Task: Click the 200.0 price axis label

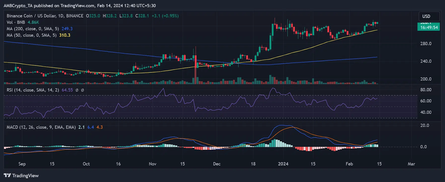Action: [426, 79]
